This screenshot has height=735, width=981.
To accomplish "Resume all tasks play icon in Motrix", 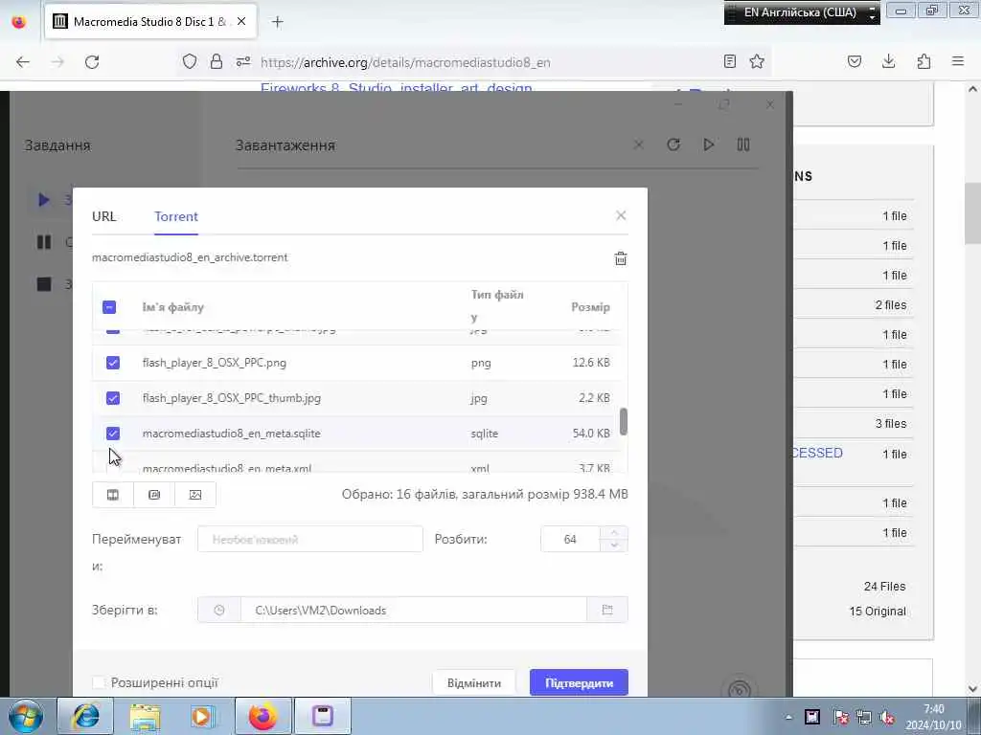I will tap(708, 145).
